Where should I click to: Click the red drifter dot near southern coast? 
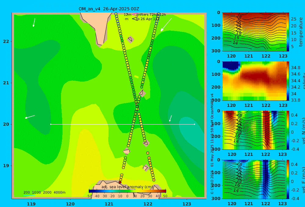120,182
